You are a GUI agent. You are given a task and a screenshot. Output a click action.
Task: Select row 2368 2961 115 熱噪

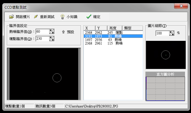point(113,43)
